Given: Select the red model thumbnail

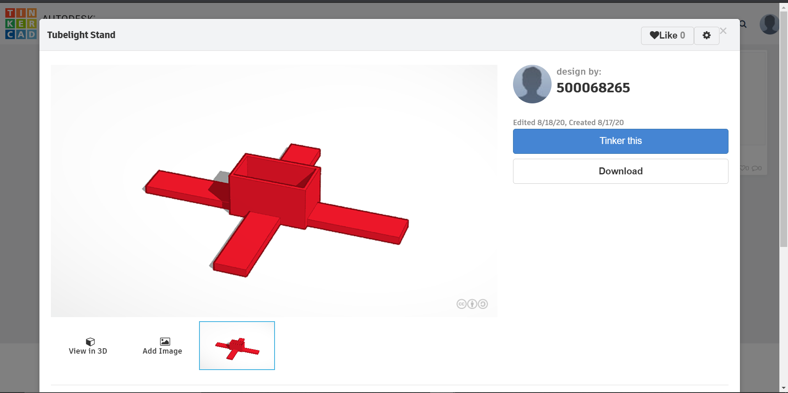Looking at the screenshot, I should pyautogui.click(x=237, y=345).
